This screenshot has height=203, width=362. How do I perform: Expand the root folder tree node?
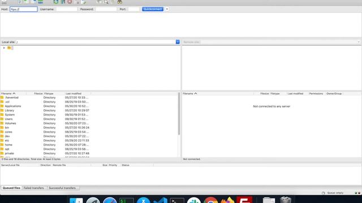pos(4,48)
